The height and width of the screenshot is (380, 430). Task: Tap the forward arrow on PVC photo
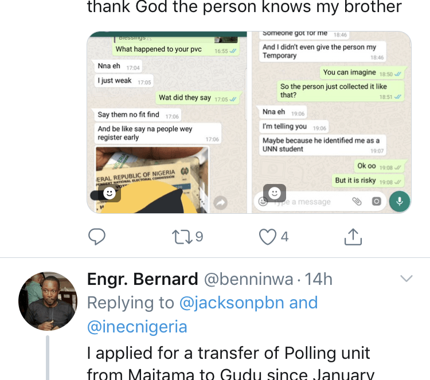pyautogui.click(x=221, y=203)
